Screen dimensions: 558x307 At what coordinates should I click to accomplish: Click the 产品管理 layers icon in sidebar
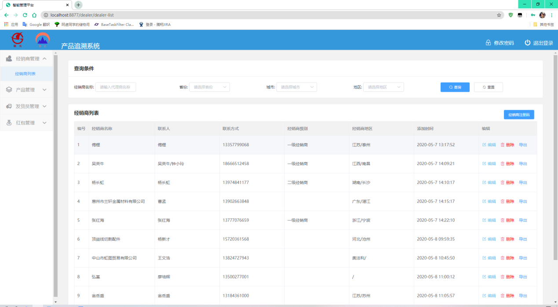9,90
